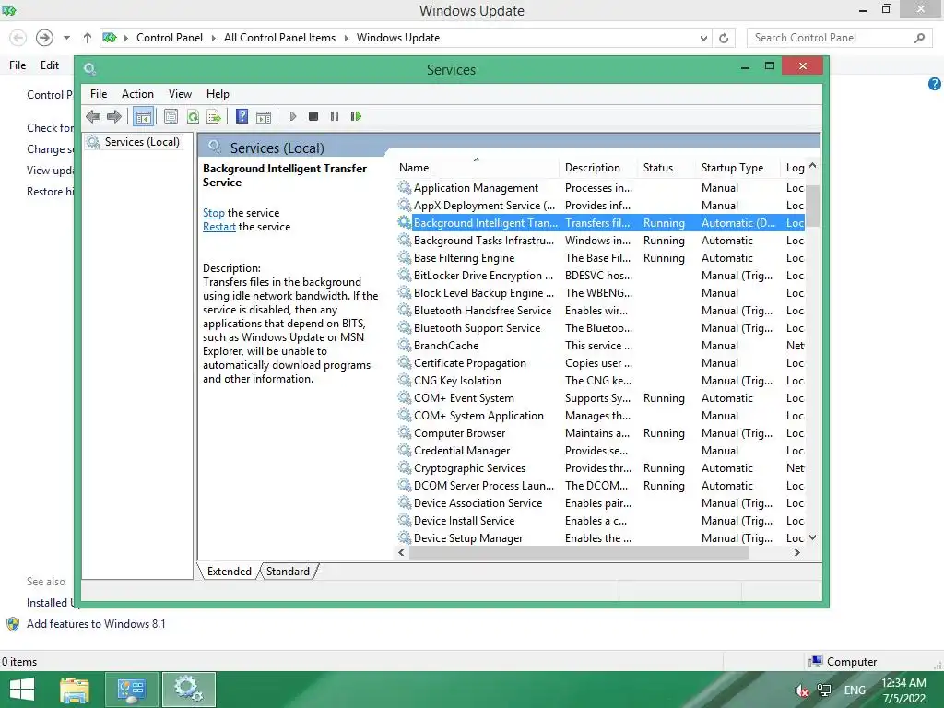Open the File menu in Services
Screen dimensions: 944x708
[98, 94]
